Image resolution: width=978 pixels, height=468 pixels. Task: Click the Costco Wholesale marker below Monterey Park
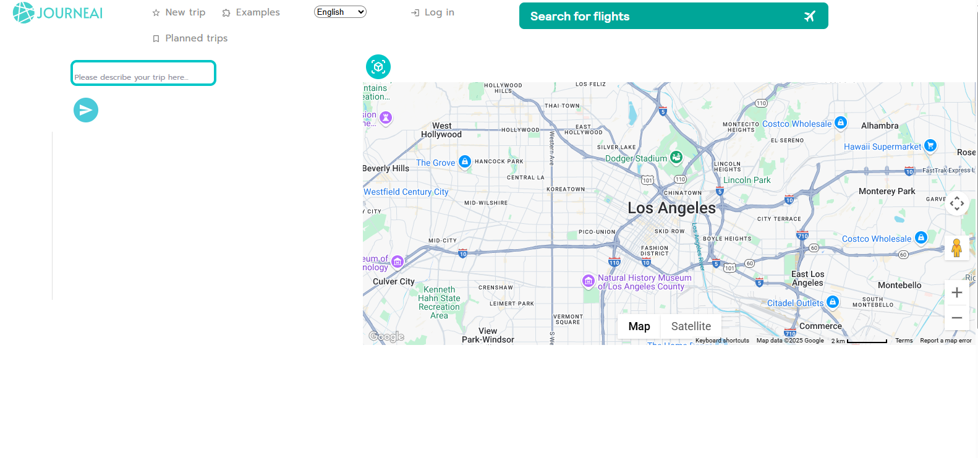point(921,237)
